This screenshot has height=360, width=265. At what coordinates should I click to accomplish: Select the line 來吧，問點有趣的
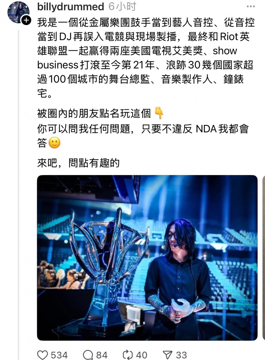pos(78,163)
